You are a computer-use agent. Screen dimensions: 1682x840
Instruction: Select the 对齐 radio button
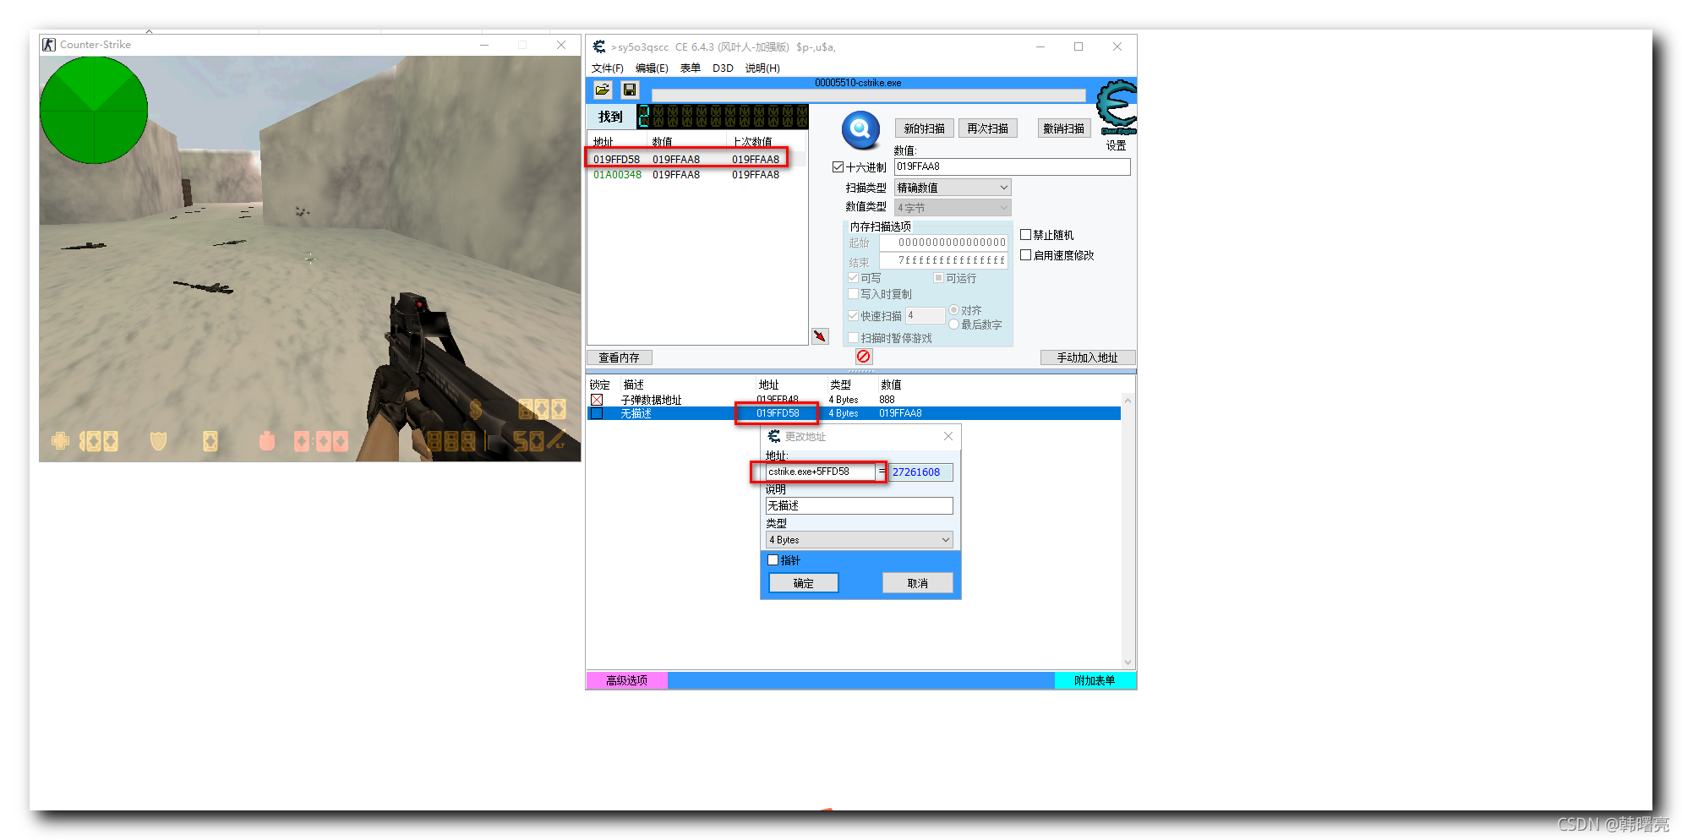click(953, 310)
